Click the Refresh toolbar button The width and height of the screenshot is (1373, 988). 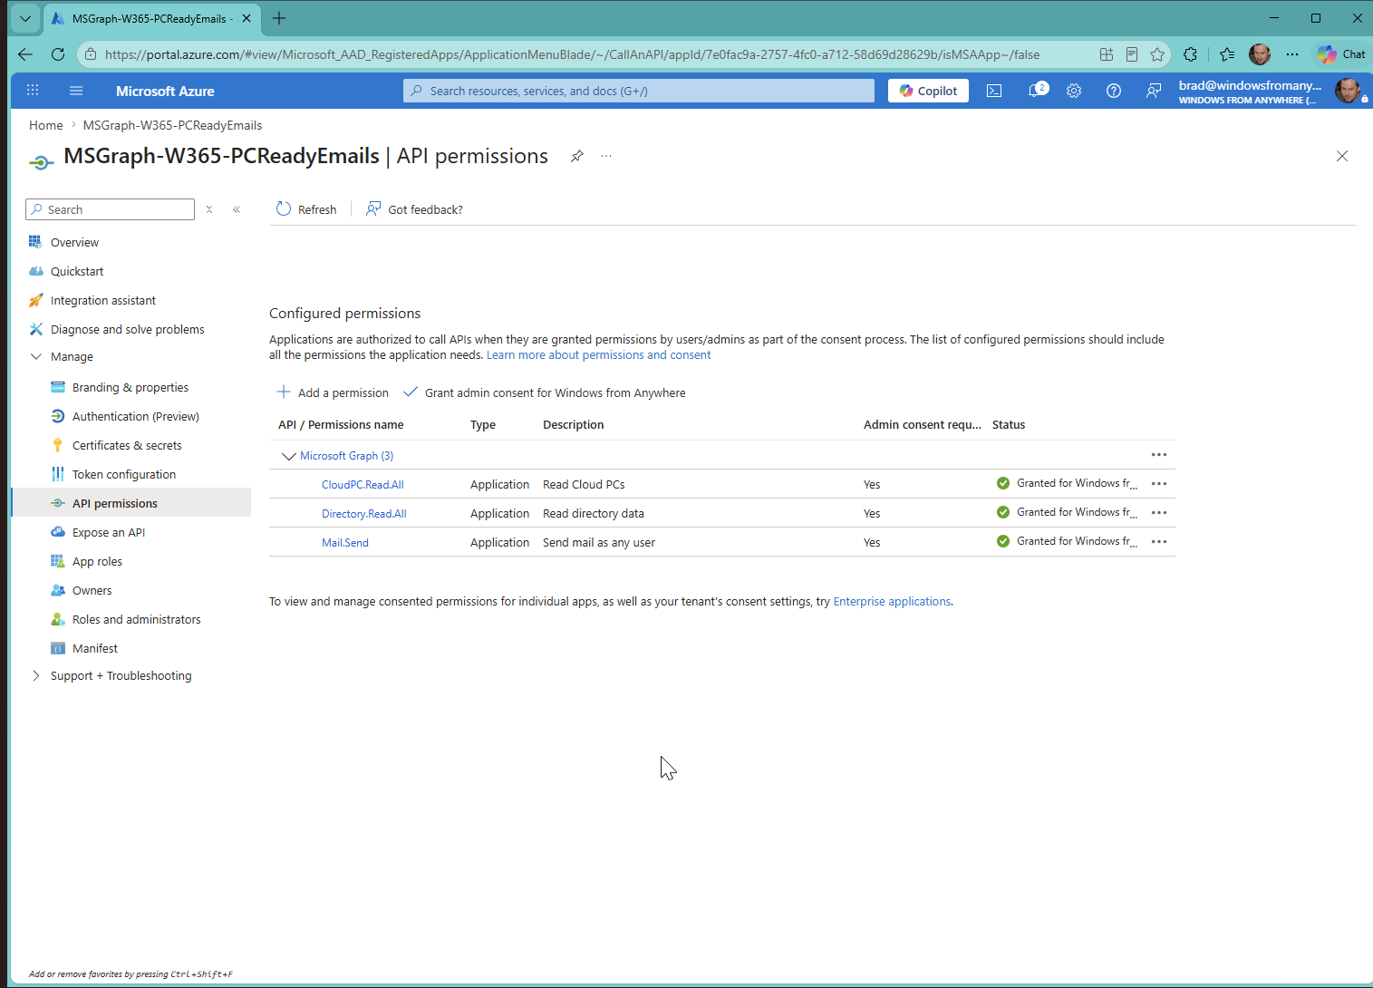306,209
